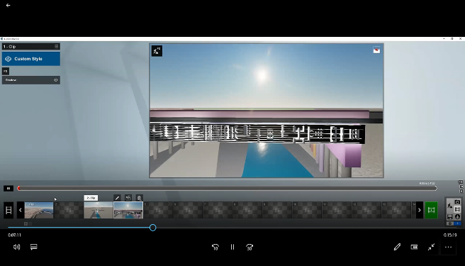Open the Custom Style effects button

(31, 59)
